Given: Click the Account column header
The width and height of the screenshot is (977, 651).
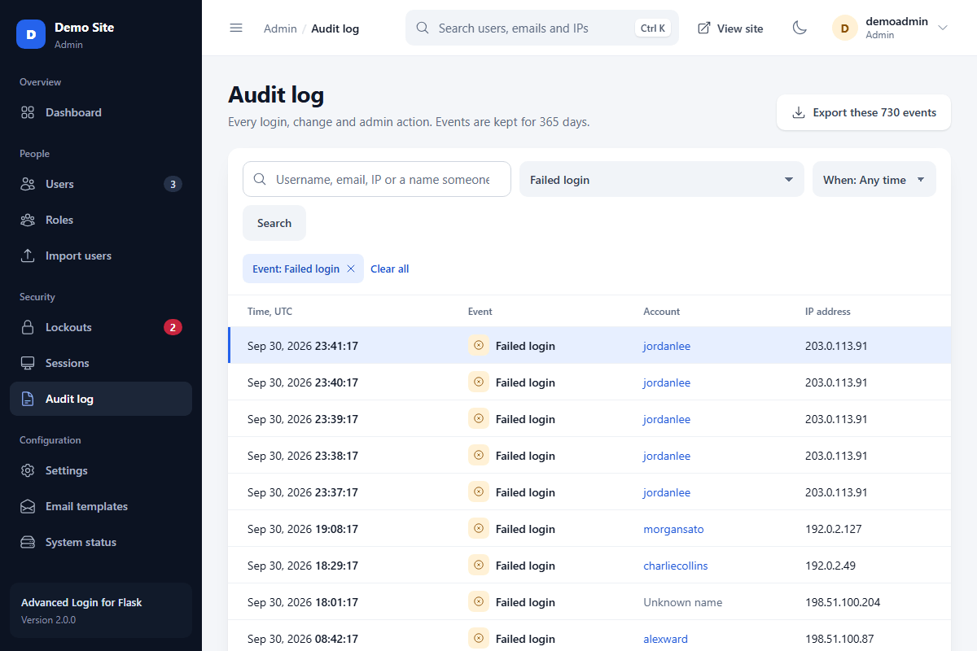Looking at the screenshot, I should click(x=662, y=311).
